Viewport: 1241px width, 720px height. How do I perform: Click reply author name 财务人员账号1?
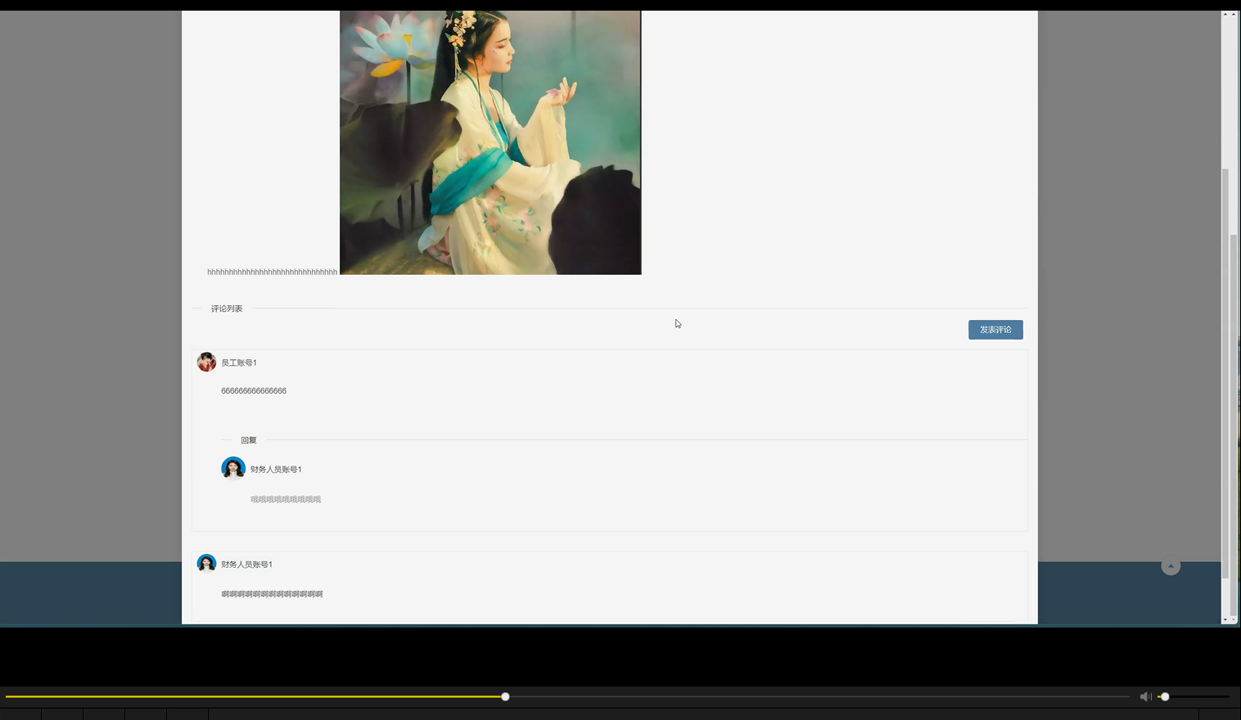[x=276, y=469]
